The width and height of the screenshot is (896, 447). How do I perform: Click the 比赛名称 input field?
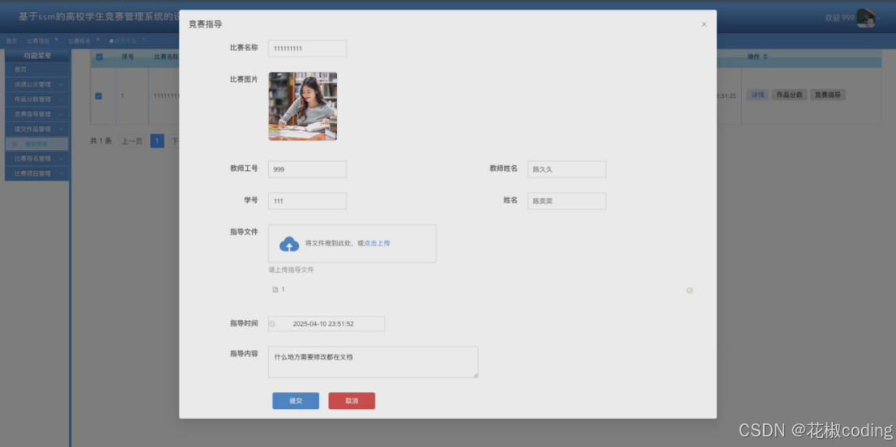tap(307, 49)
